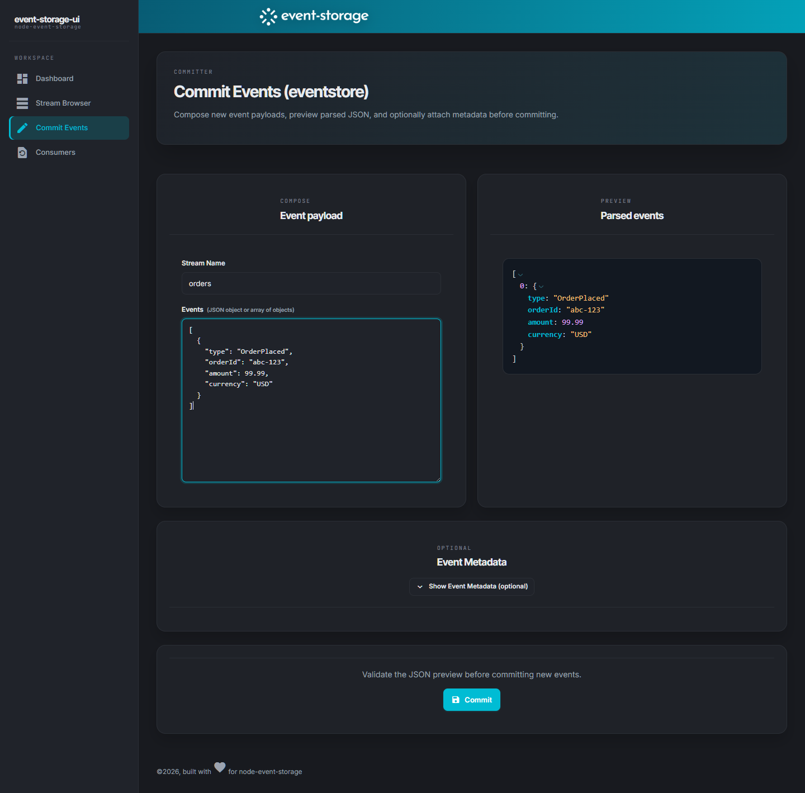Click "abc-123" orderId value in preview

[x=585, y=310]
